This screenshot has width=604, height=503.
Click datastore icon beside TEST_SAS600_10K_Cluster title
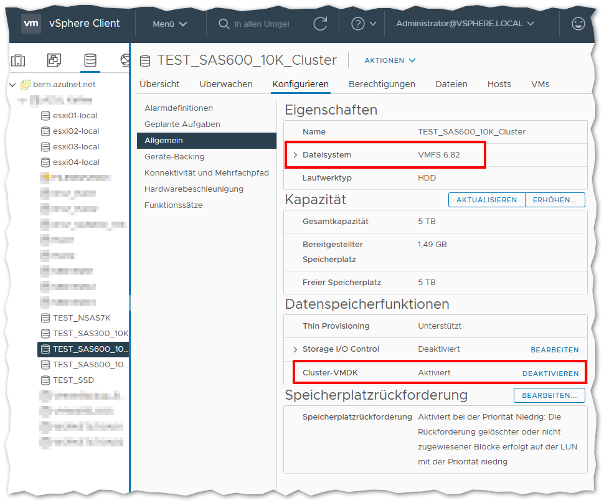tap(145, 60)
